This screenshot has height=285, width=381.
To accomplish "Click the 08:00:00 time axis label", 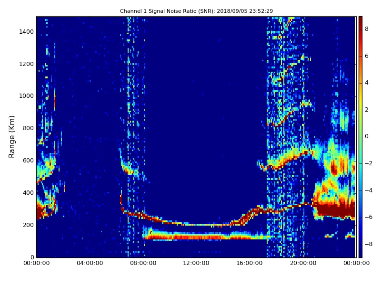I will (143, 263).
